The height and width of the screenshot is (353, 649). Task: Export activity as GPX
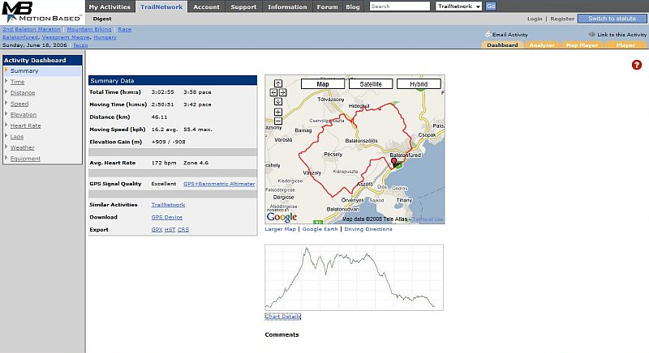click(157, 229)
